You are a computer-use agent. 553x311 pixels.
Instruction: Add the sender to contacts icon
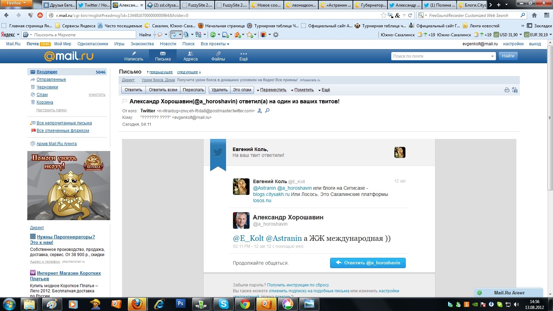[x=260, y=111]
